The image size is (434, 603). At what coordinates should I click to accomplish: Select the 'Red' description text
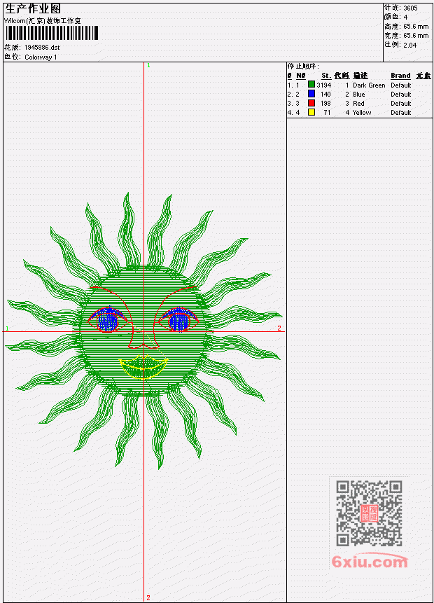pyautogui.click(x=358, y=104)
